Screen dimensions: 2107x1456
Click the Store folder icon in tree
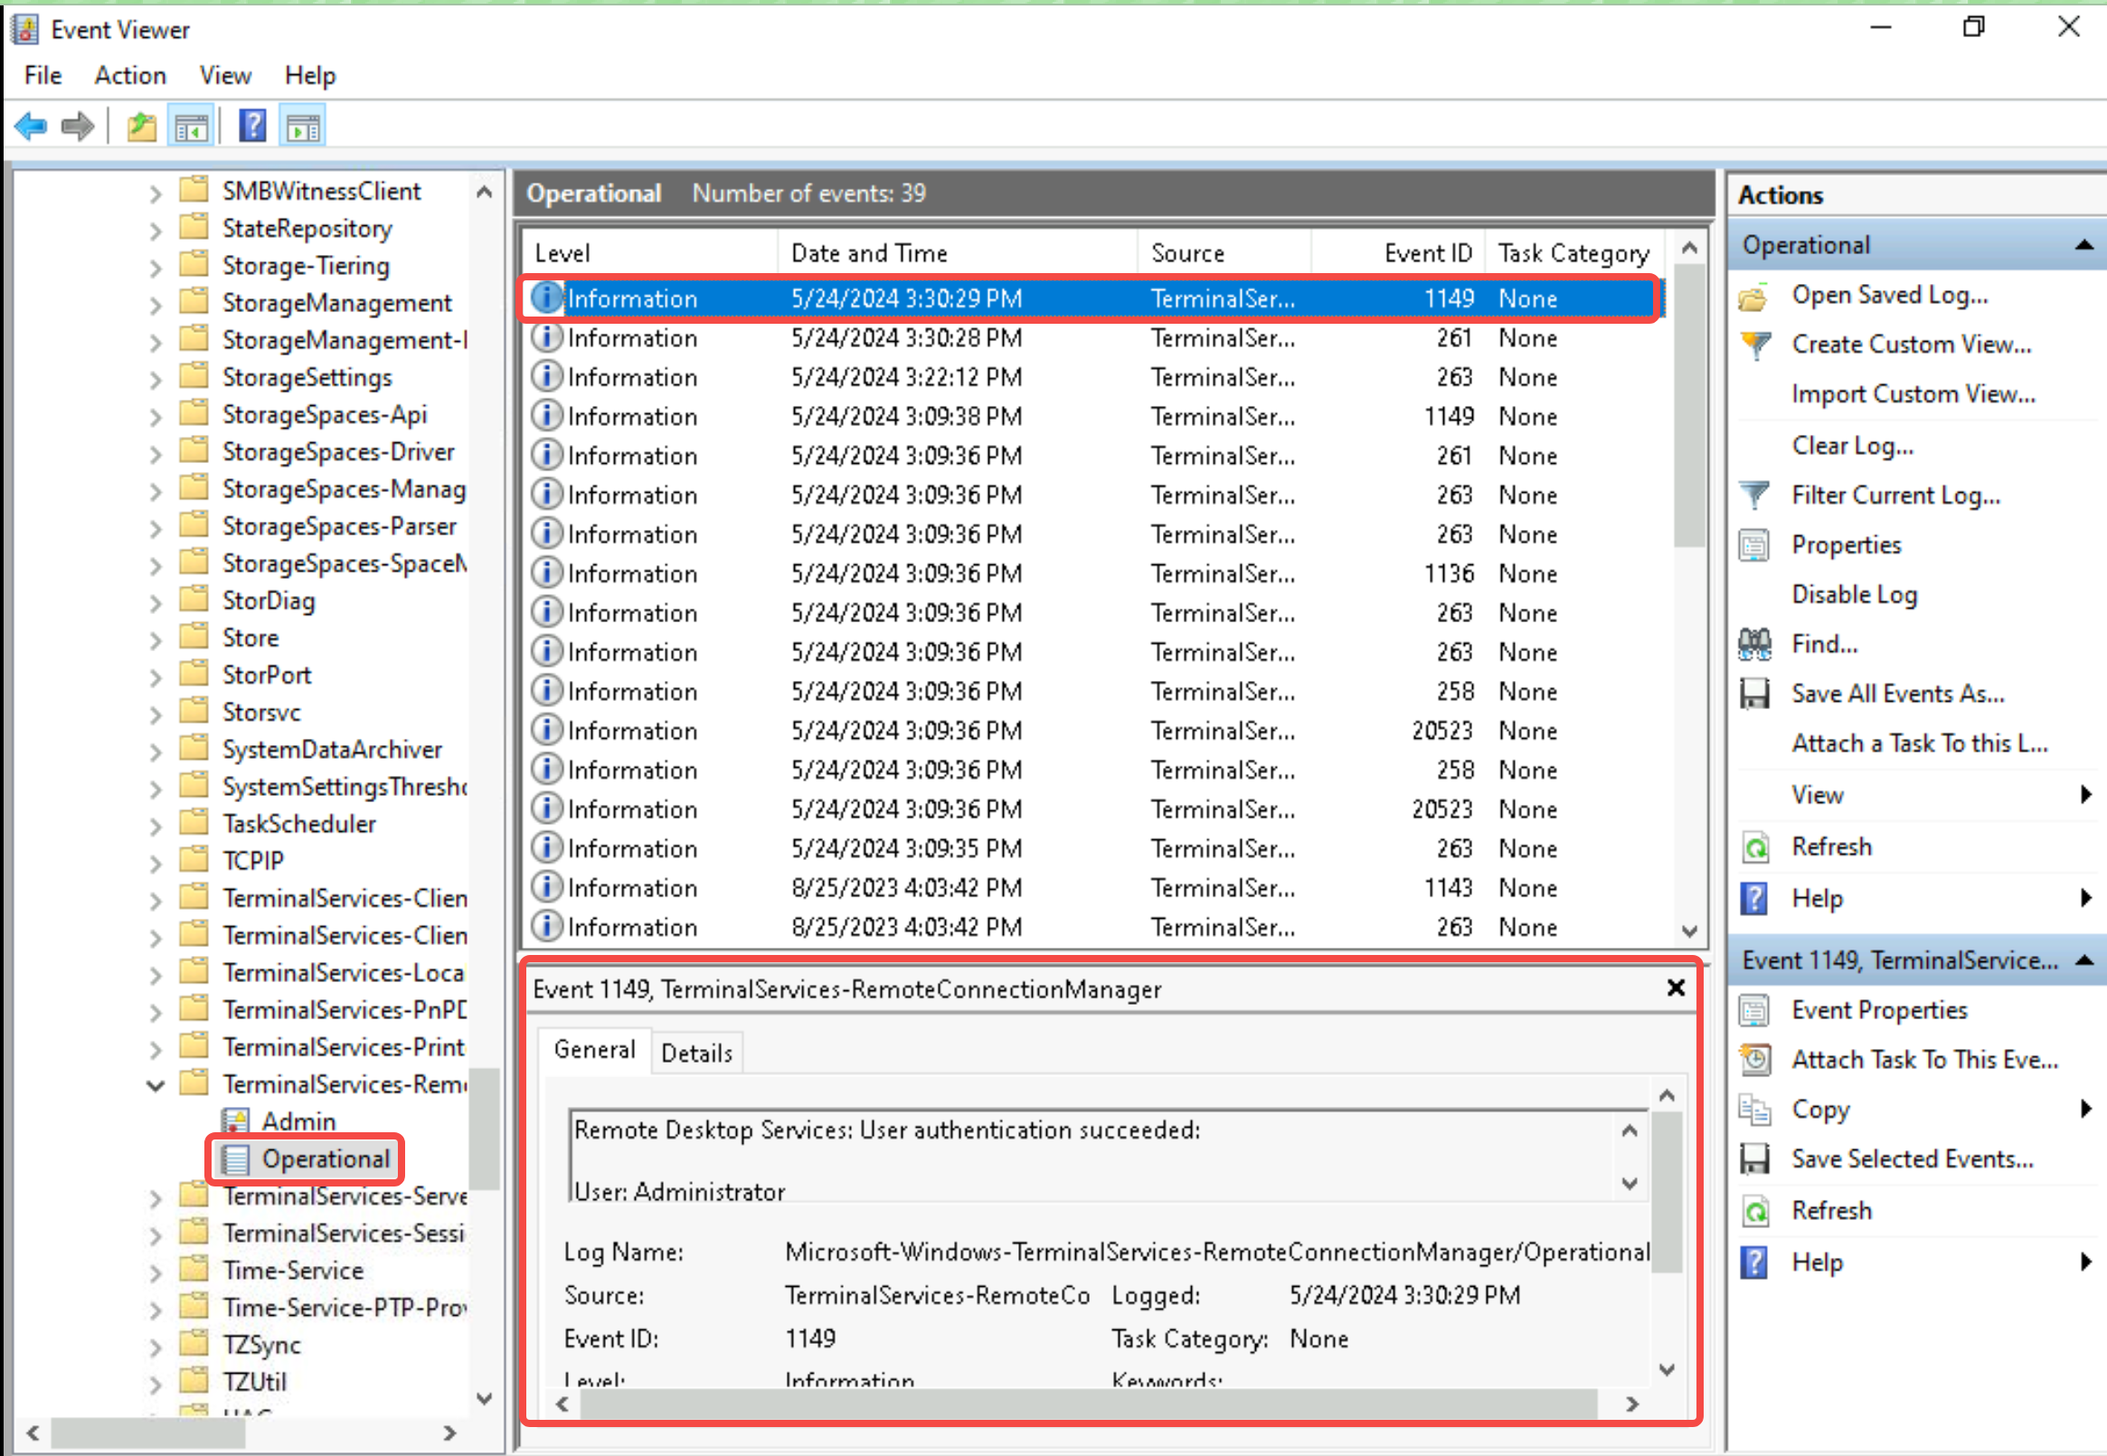tap(194, 637)
